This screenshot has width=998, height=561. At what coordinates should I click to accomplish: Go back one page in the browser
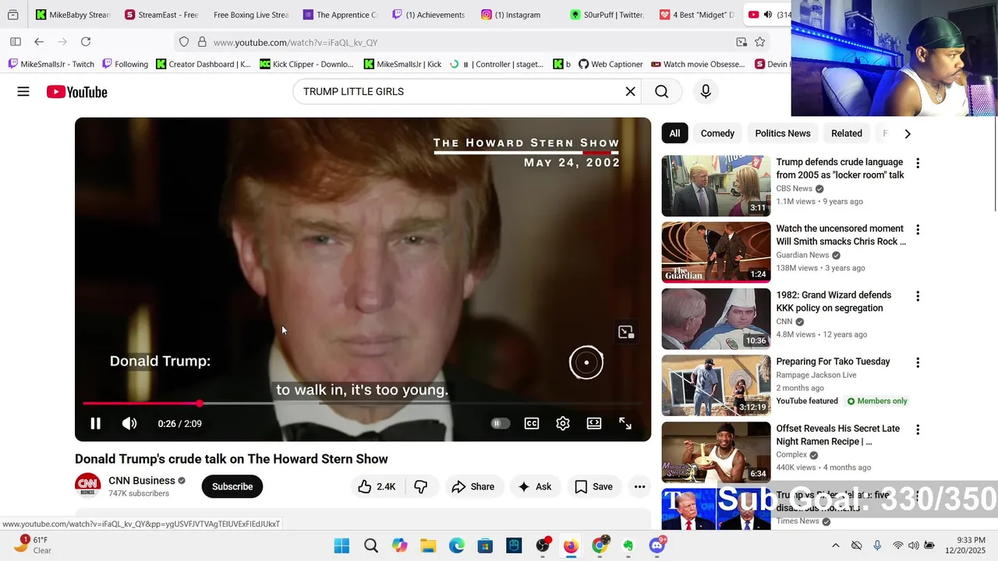pos(39,42)
